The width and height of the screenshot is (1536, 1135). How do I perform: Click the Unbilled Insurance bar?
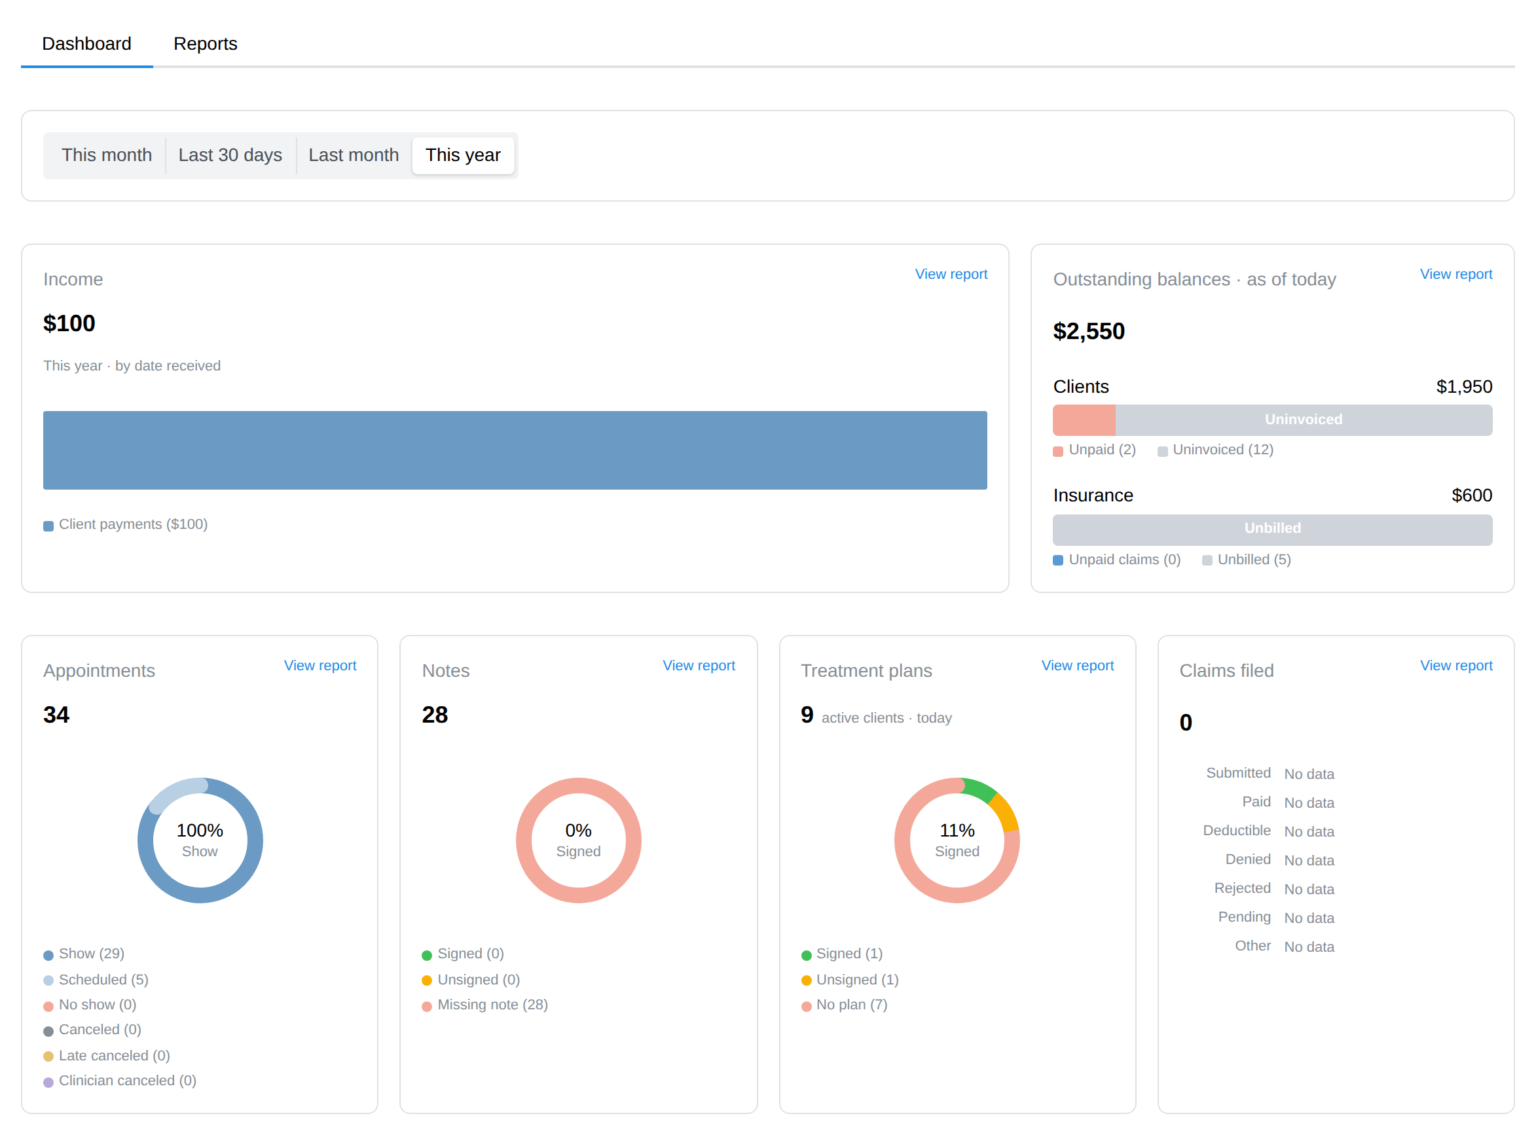tap(1272, 530)
